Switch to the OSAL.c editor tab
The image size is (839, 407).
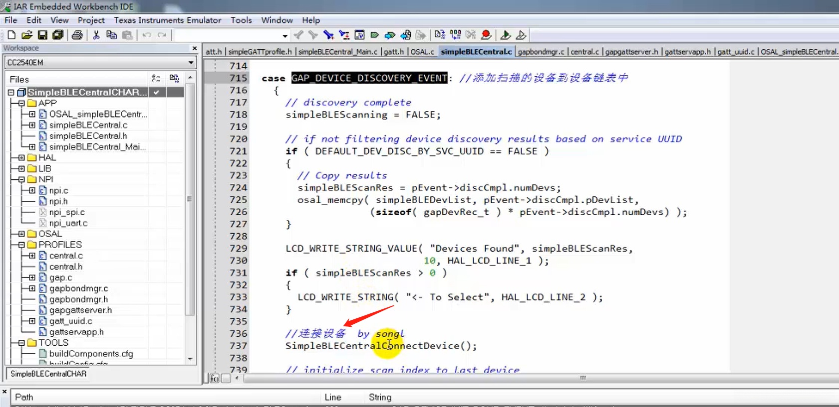tap(422, 51)
